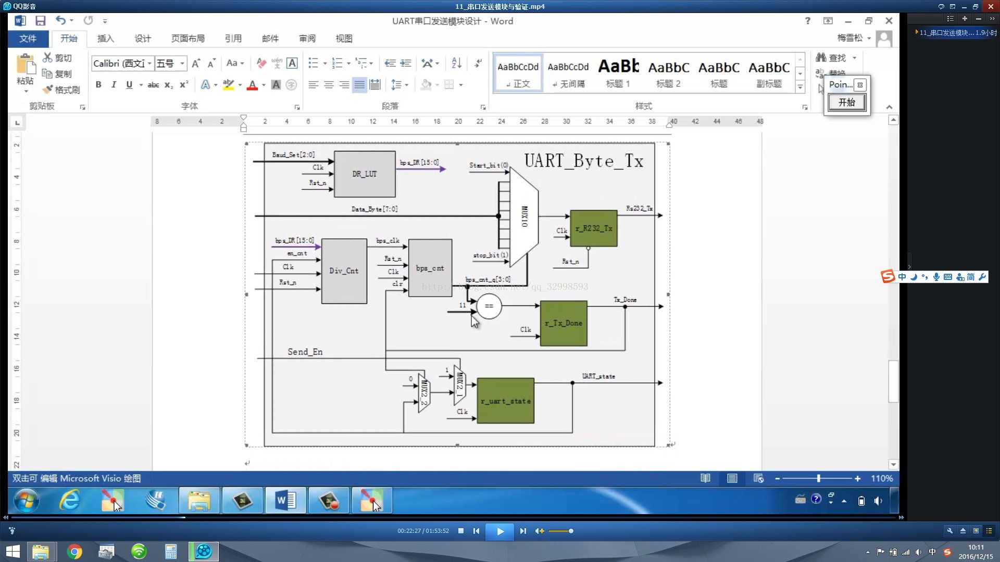
Task: Switch to Read Mode in status bar
Action: coord(705,478)
